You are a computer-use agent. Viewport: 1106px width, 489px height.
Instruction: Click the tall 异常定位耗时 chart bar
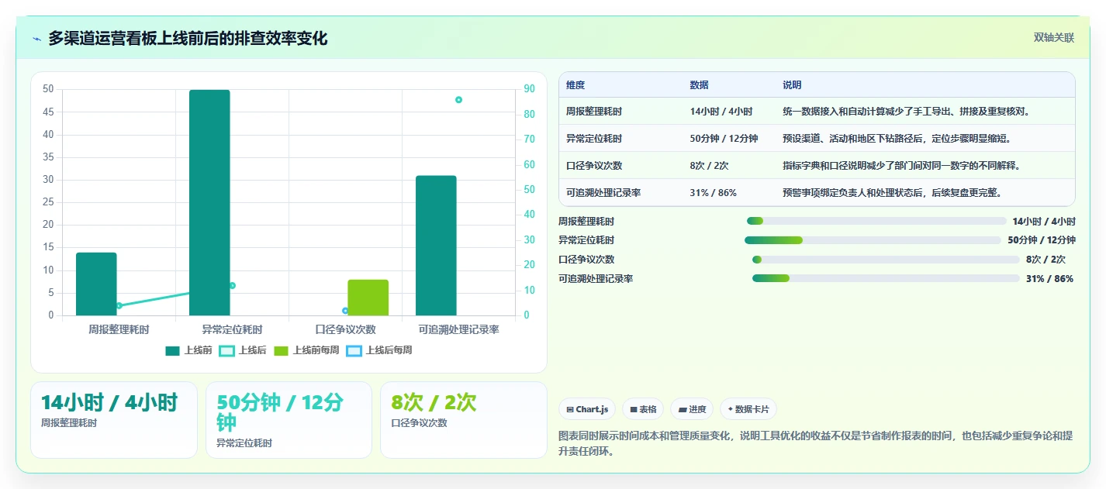coord(209,202)
